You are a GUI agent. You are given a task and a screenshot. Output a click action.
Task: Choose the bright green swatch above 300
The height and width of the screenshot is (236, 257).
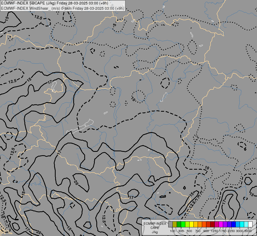[183, 224]
